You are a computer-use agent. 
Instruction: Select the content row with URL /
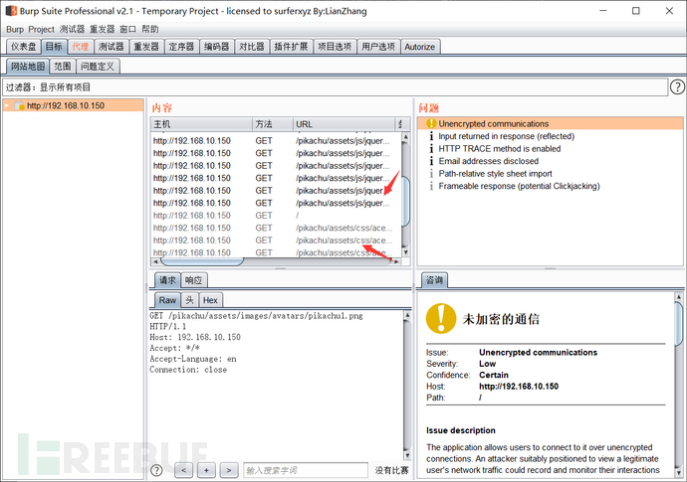(x=276, y=216)
